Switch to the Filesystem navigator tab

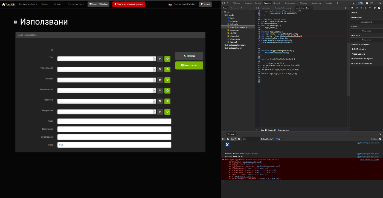(x=234, y=8)
